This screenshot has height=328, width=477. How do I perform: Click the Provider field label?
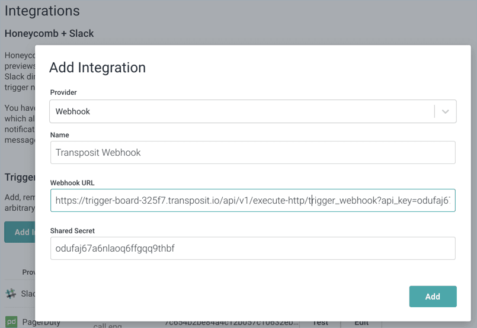coord(63,92)
